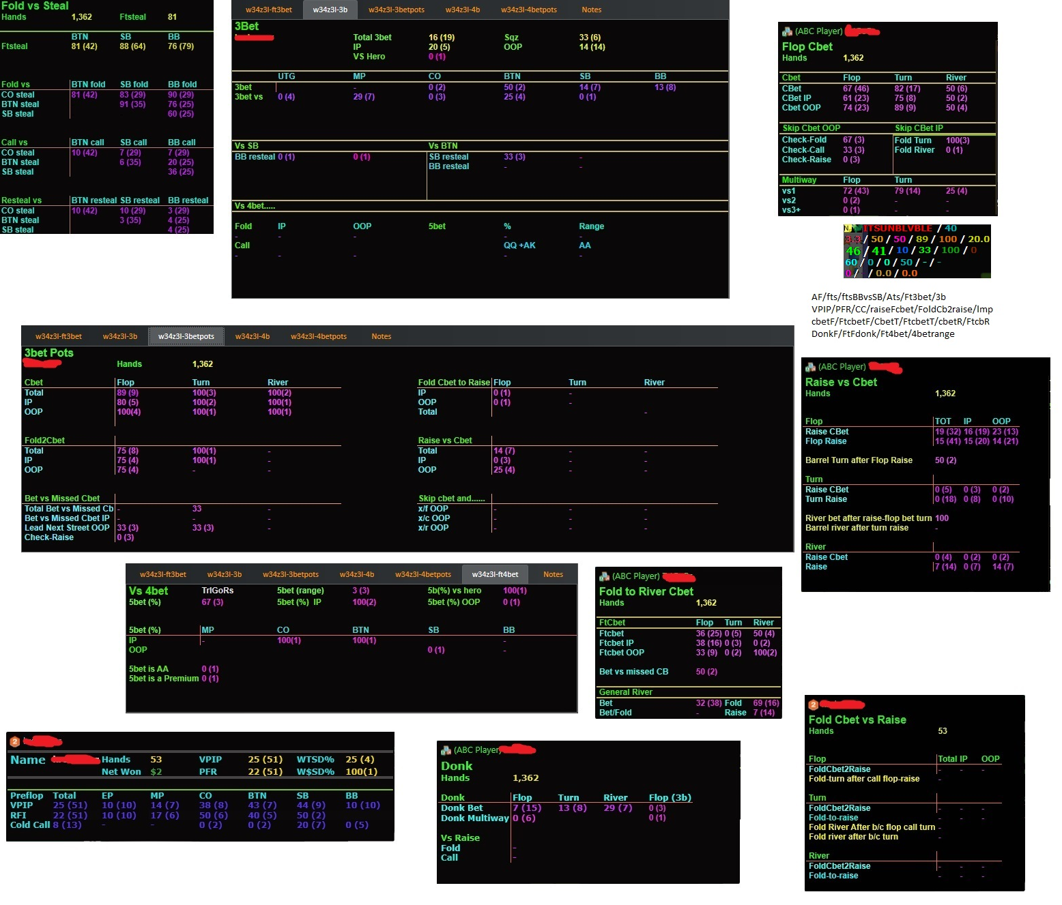Switch to w34z3l-3betpots tab in 3Bet panel

click(x=397, y=10)
